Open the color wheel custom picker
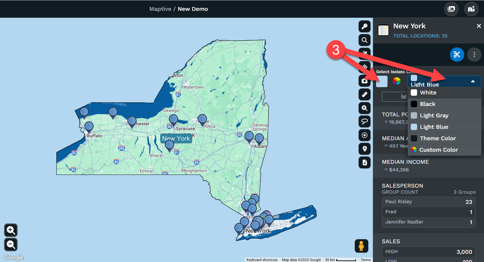 pos(396,81)
